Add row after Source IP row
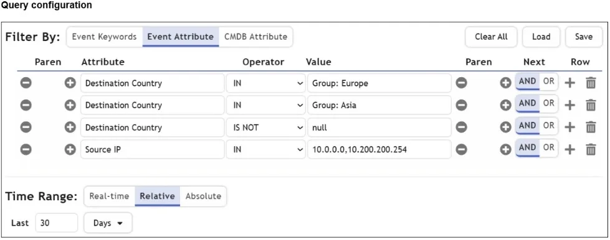The image size is (610, 240). [x=570, y=149]
